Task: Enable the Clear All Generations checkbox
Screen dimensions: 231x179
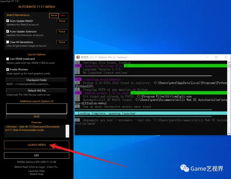Action: coord(7,42)
